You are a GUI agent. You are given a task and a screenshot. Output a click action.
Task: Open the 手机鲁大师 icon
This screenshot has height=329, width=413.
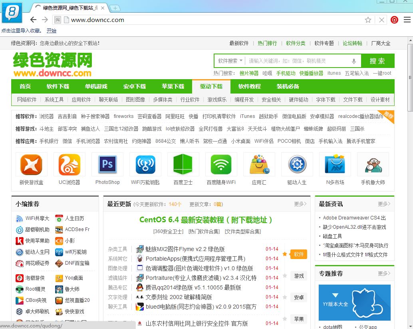pyautogui.click(x=373, y=164)
